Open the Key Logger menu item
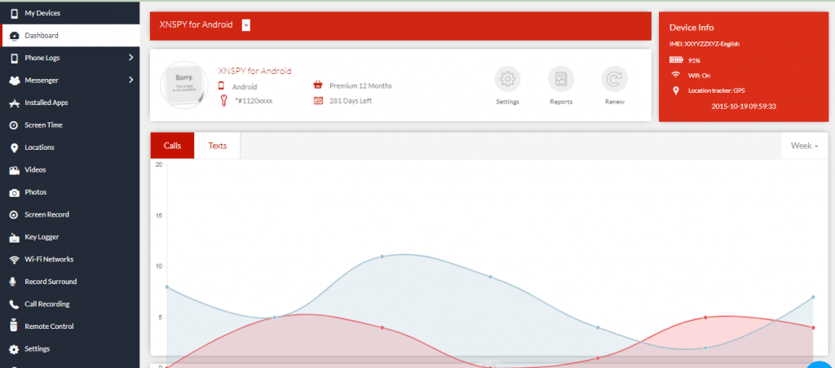 pyautogui.click(x=70, y=237)
